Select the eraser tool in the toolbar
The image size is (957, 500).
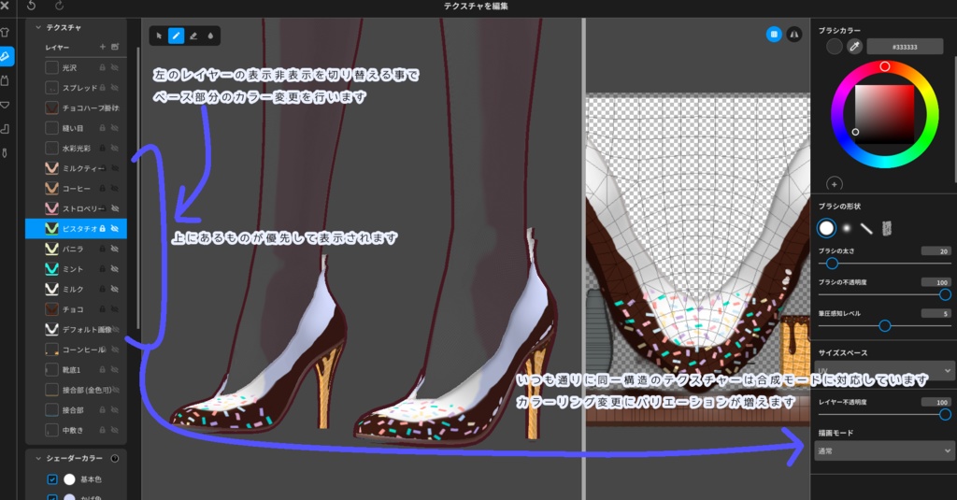[193, 36]
